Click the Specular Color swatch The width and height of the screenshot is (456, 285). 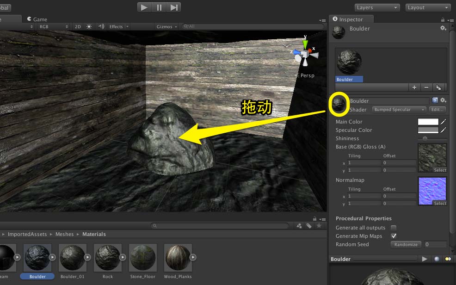click(428, 130)
